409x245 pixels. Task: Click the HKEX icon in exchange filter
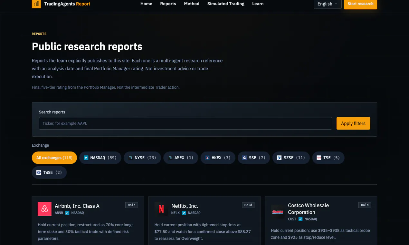click(207, 158)
